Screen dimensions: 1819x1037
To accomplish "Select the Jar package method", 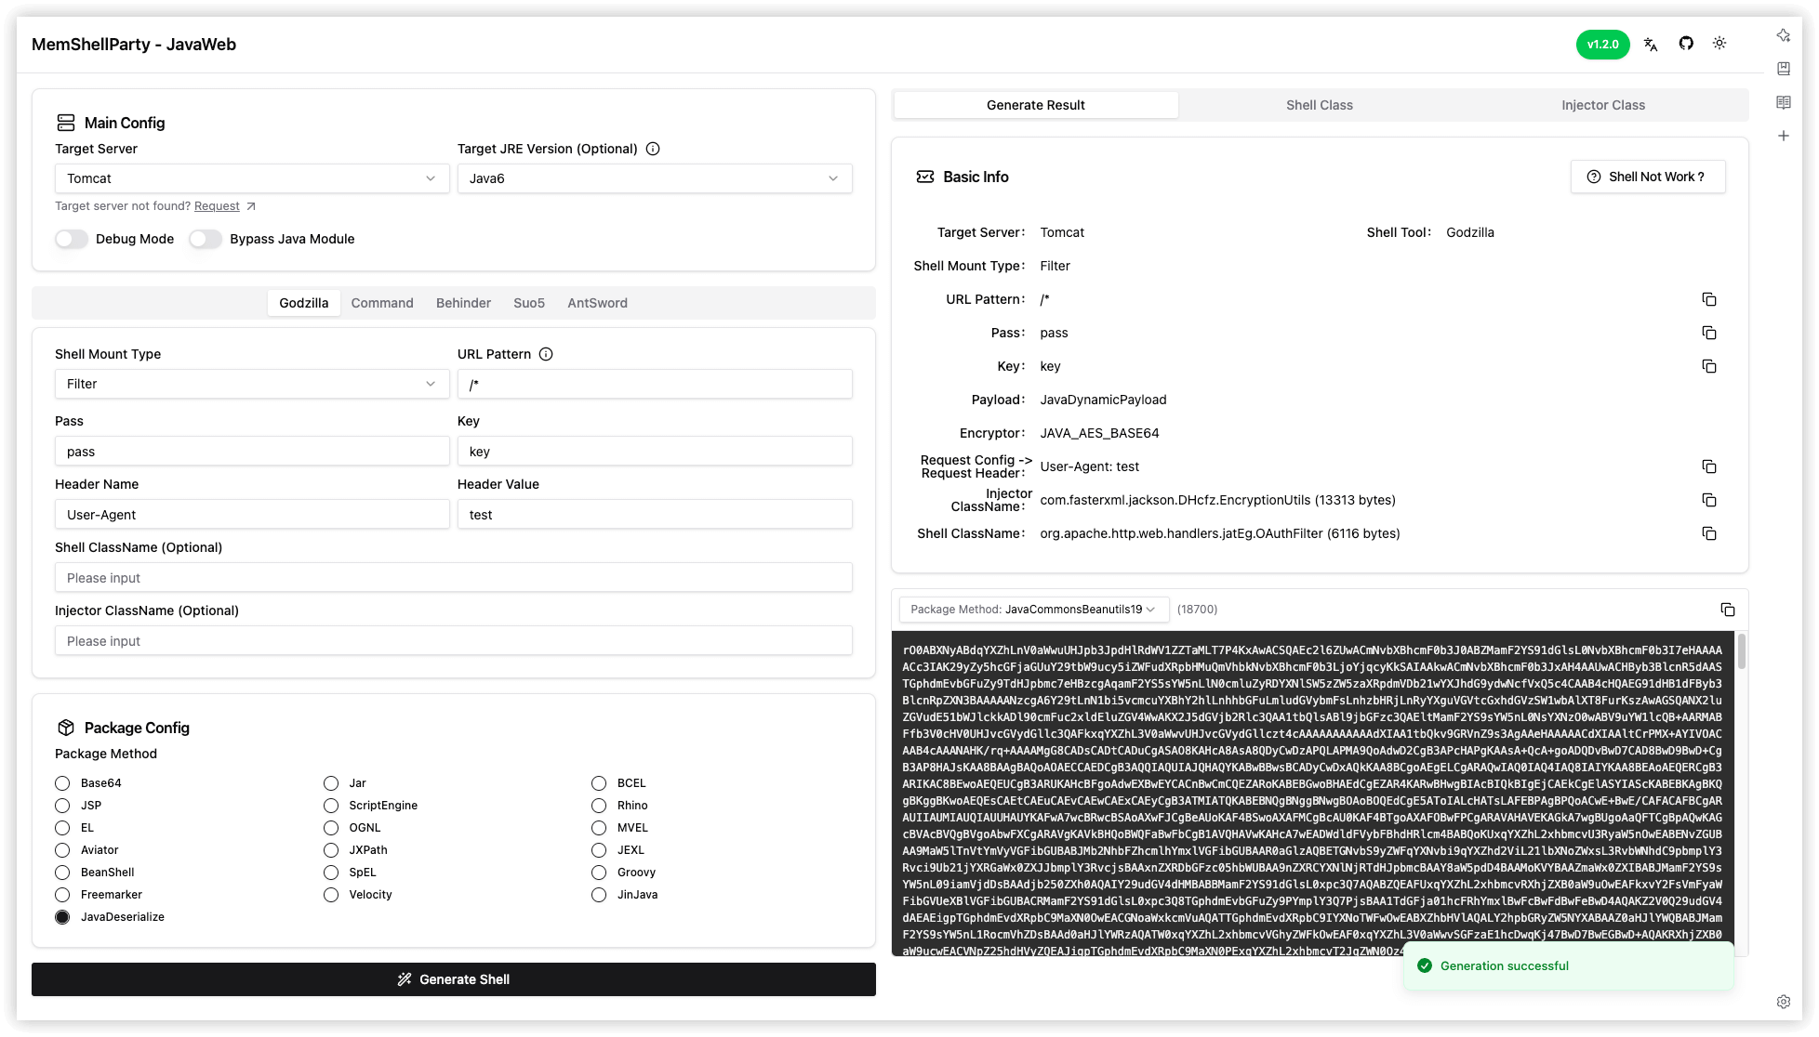I will 331,783.
